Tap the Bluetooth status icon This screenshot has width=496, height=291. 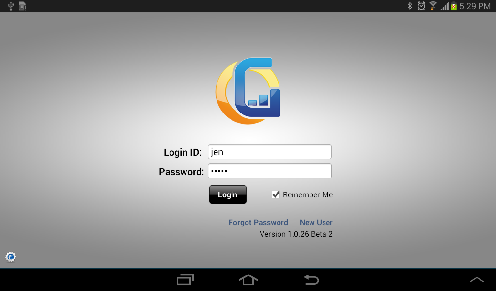pos(410,6)
